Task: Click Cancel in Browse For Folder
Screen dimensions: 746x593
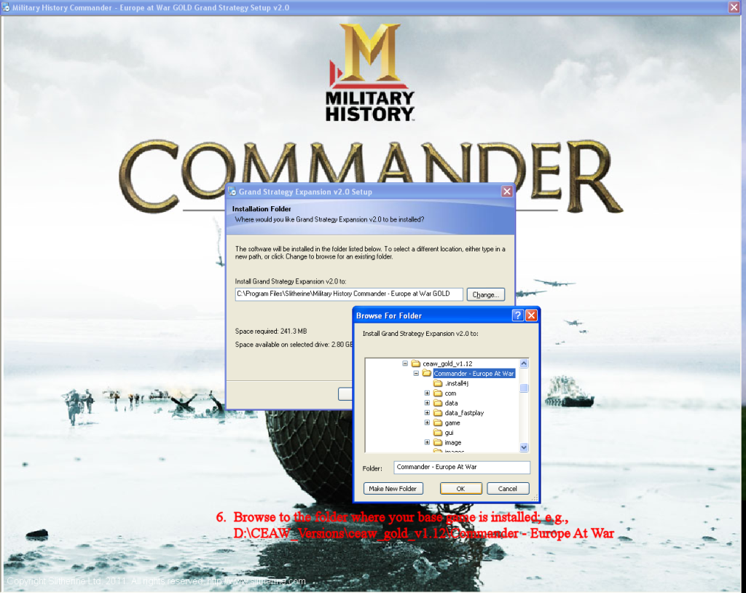Action: click(x=507, y=489)
